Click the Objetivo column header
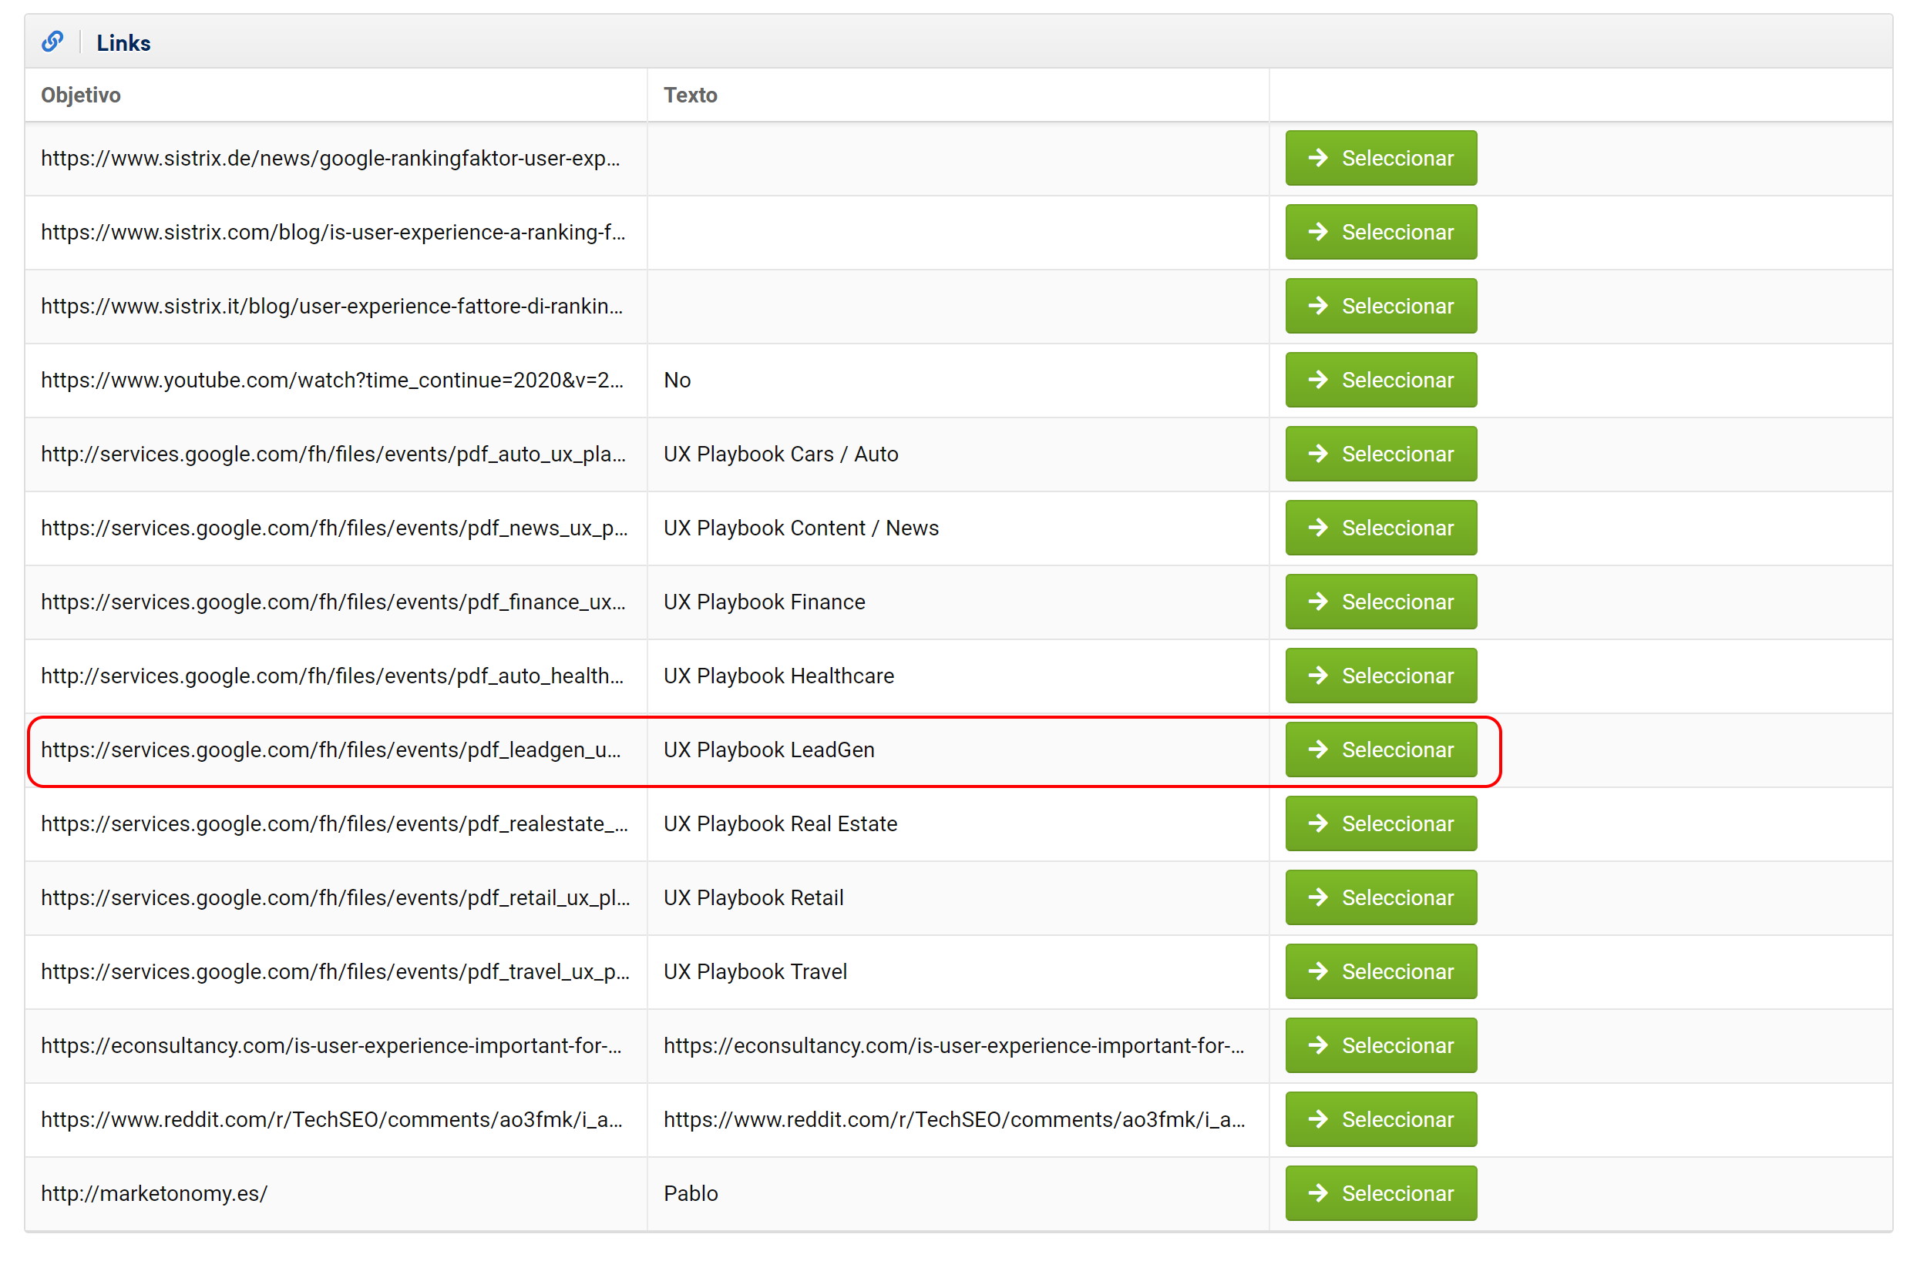Screen dimensions: 1920x1261 81,96
